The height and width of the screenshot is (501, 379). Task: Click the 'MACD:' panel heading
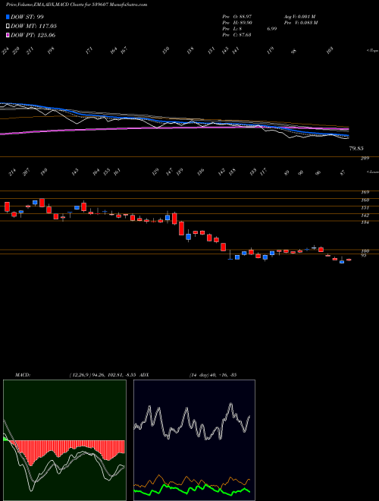coord(22,375)
